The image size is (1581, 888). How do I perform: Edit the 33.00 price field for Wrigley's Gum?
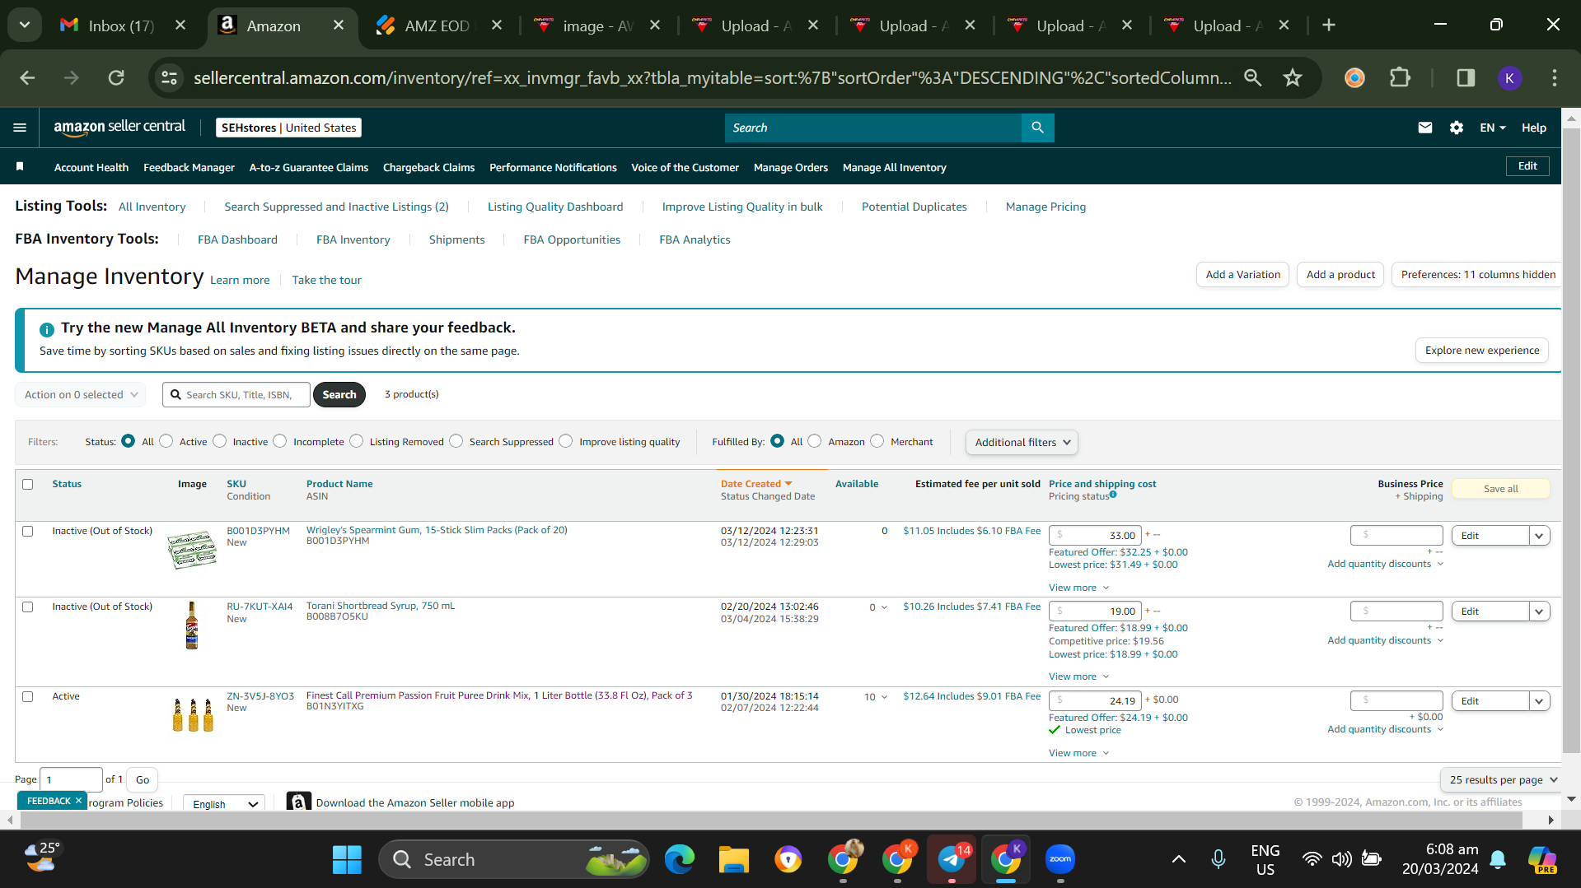[x=1095, y=535]
